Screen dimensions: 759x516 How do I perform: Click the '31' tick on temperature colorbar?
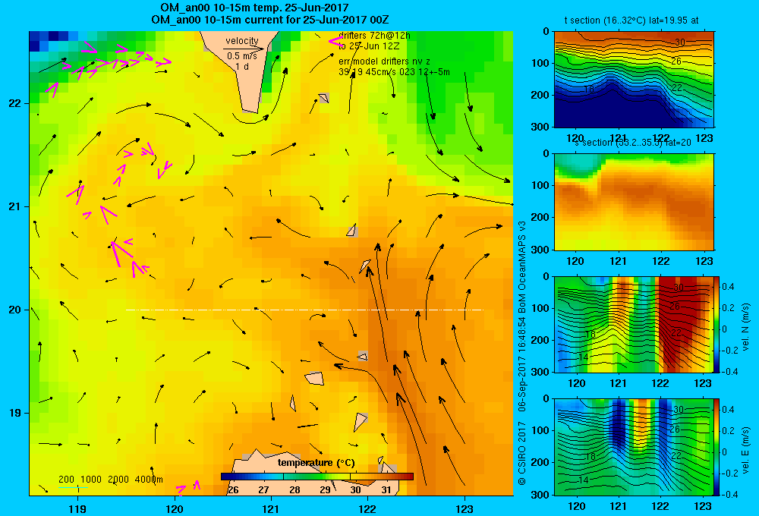point(386,490)
